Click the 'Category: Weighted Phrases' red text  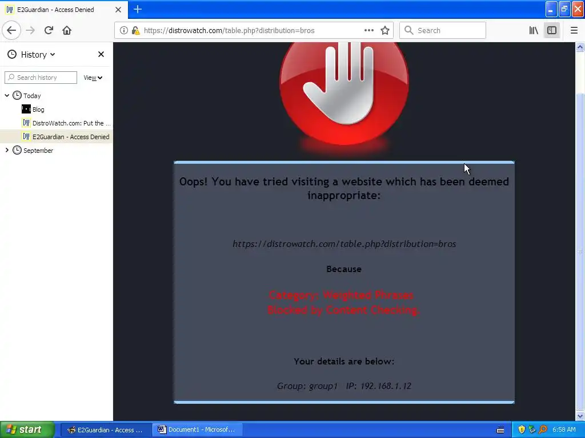[341, 295]
